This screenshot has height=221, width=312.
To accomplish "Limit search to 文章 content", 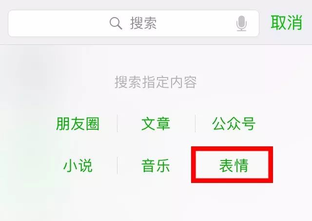I will [x=156, y=124].
